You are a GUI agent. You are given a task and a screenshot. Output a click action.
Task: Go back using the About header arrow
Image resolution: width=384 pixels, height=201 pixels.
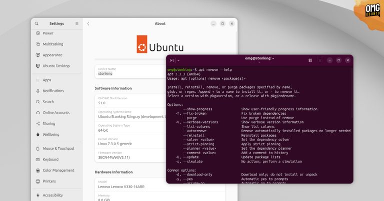pyautogui.click(x=88, y=23)
